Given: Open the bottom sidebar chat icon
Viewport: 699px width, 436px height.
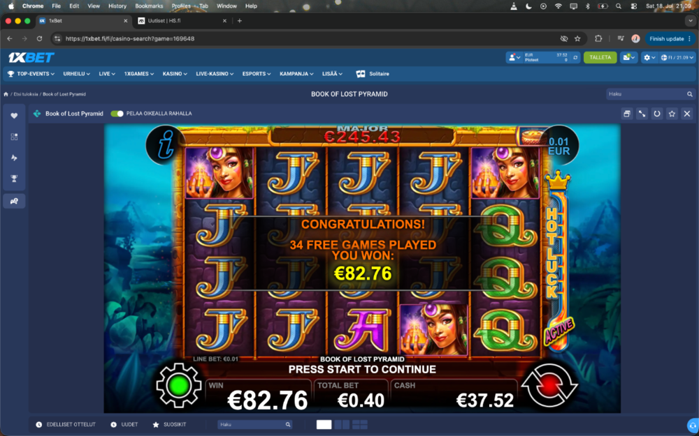Looking at the screenshot, I should [14, 201].
